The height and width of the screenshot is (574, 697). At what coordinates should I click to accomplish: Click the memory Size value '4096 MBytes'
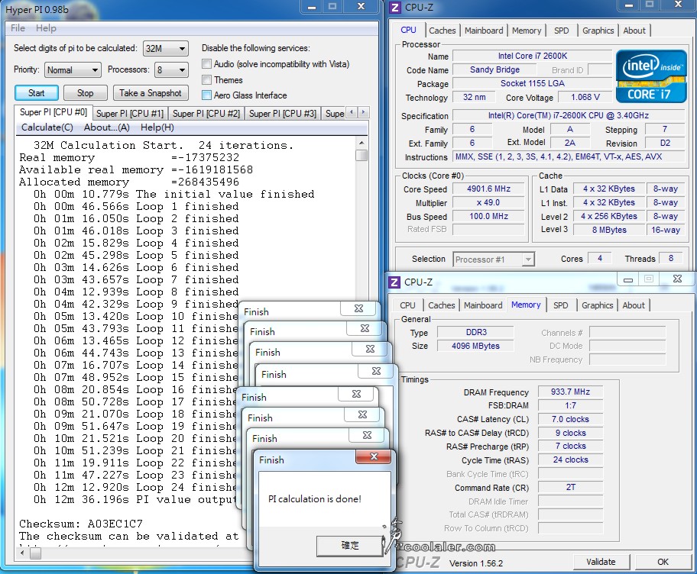[x=475, y=346]
